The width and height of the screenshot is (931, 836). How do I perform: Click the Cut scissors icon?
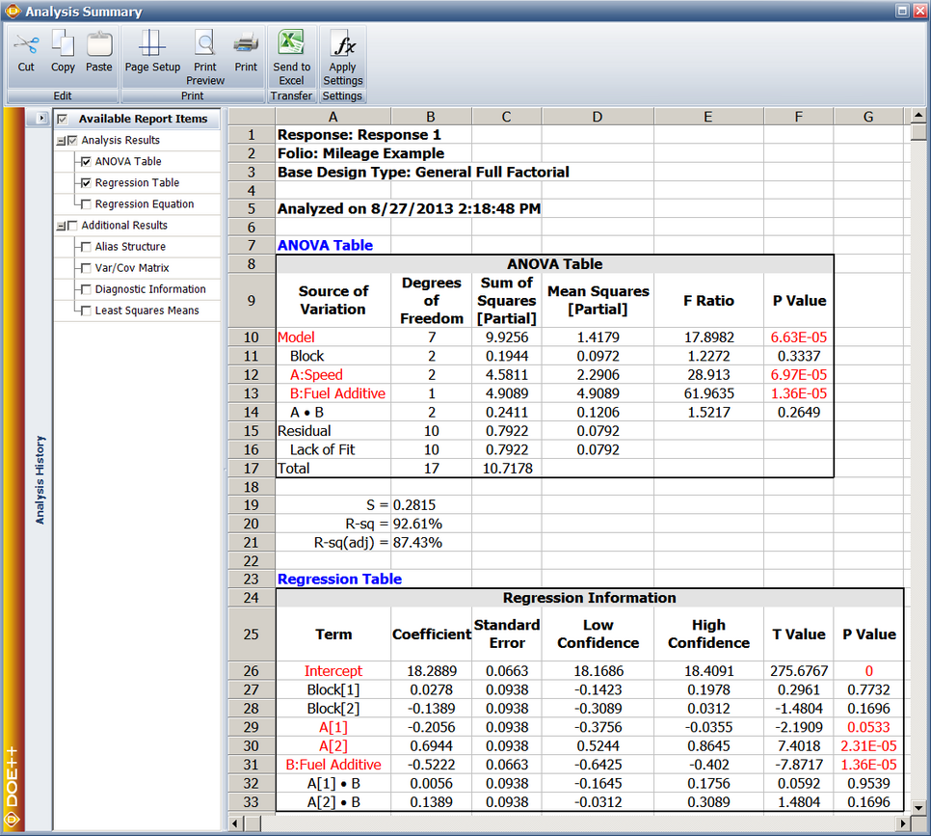[26, 44]
